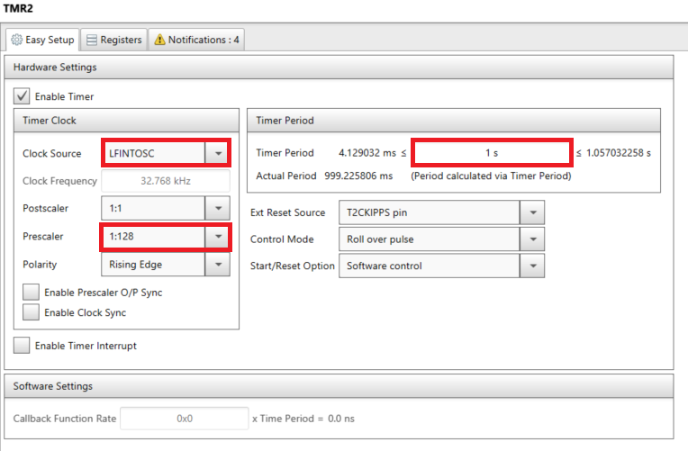The width and height of the screenshot is (688, 451).
Task: Enable Prescaler O/P Sync checkbox
Action: pos(32,293)
